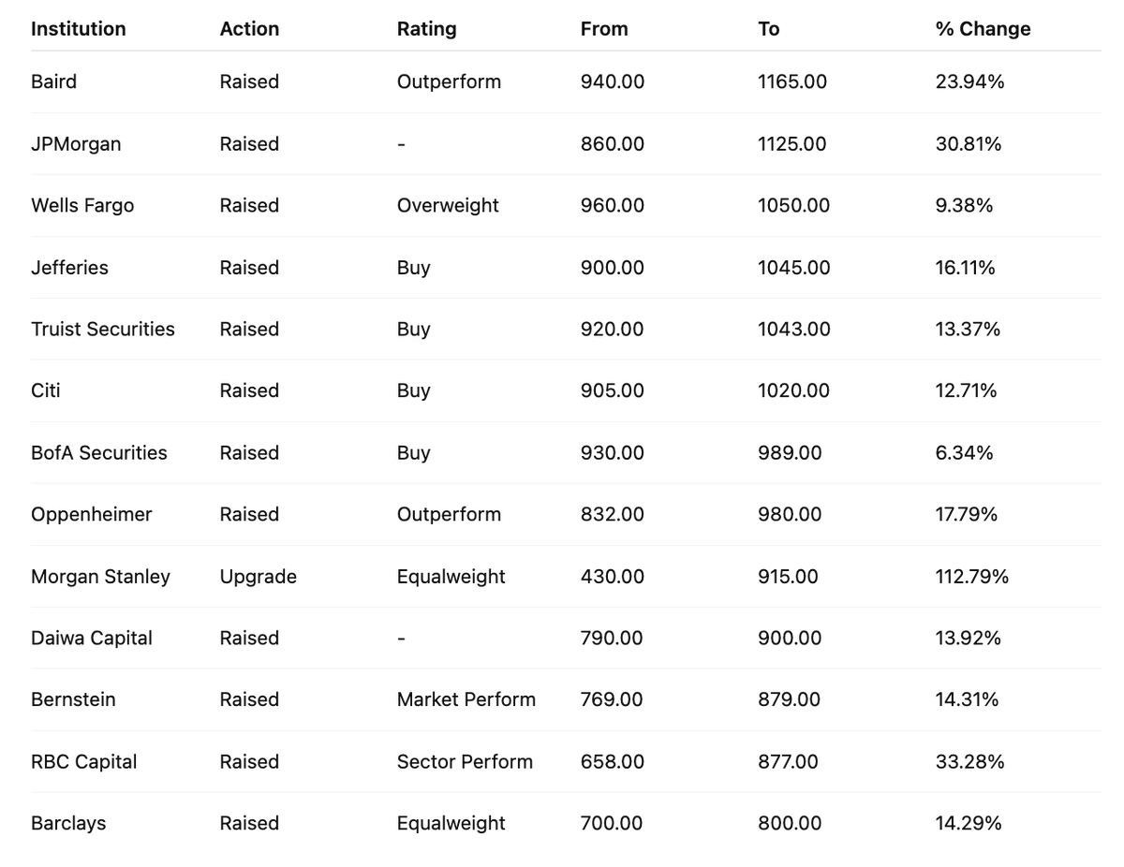Select Wells Fargo's Overweight rating
This screenshot has width=1124, height=867.
(448, 205)
